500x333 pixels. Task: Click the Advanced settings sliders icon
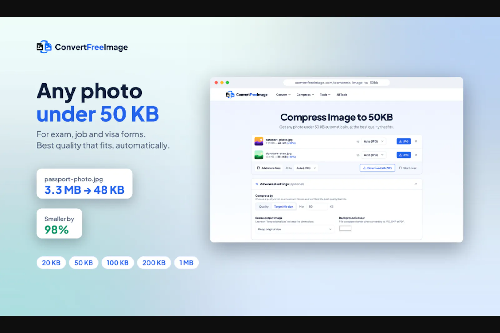click(x=257, y=184)
